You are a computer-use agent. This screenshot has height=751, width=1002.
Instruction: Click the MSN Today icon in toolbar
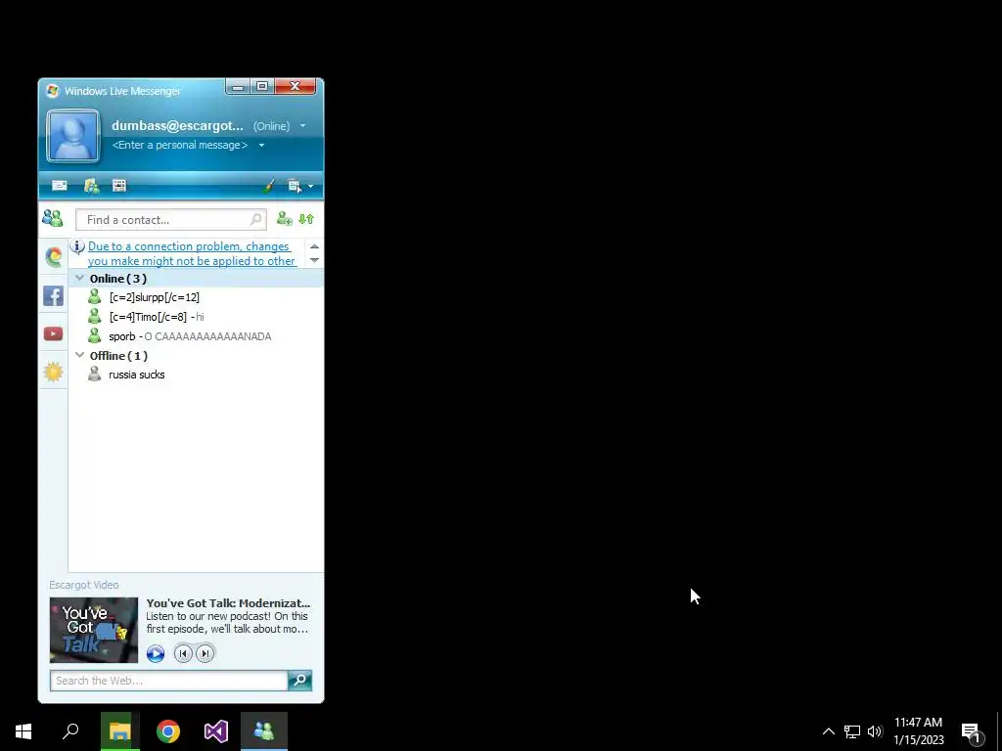[91, 185]
